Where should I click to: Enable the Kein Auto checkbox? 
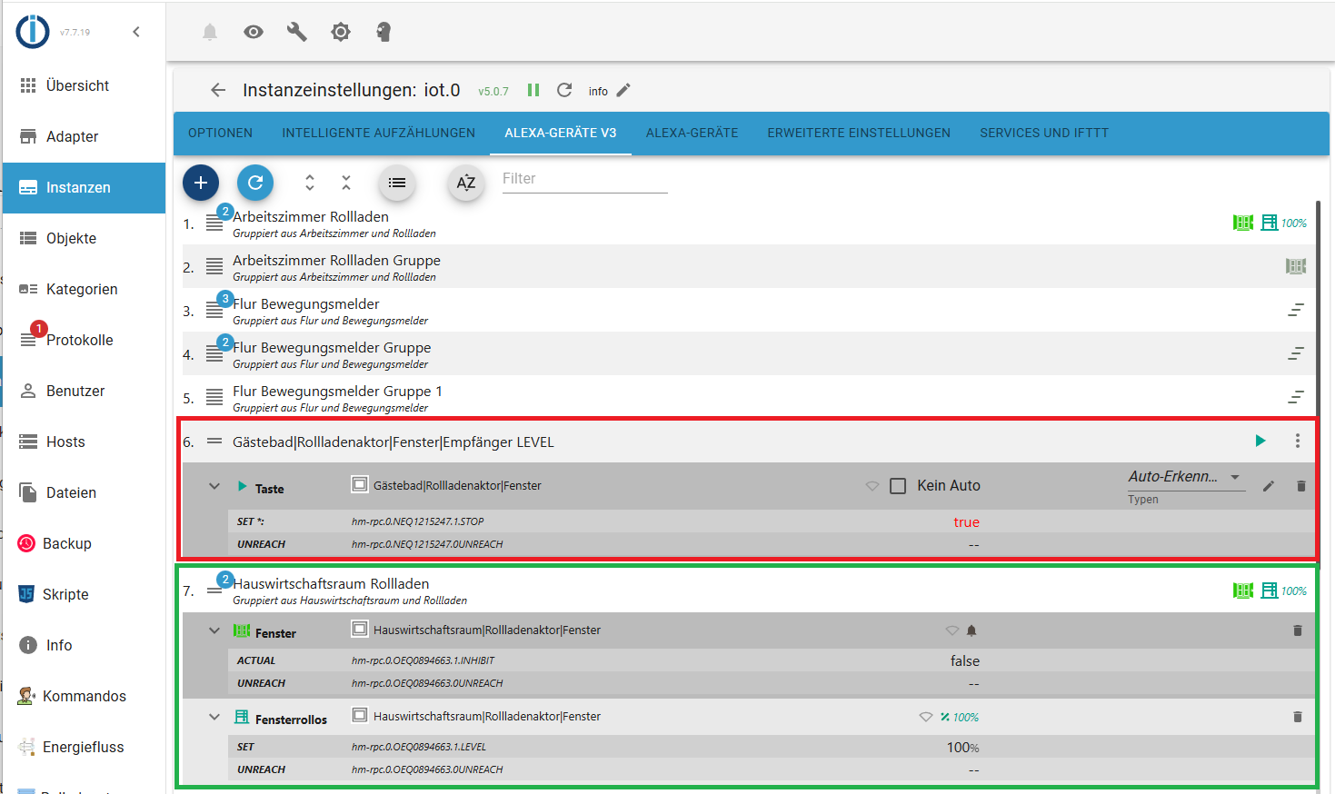pos(898,486)
